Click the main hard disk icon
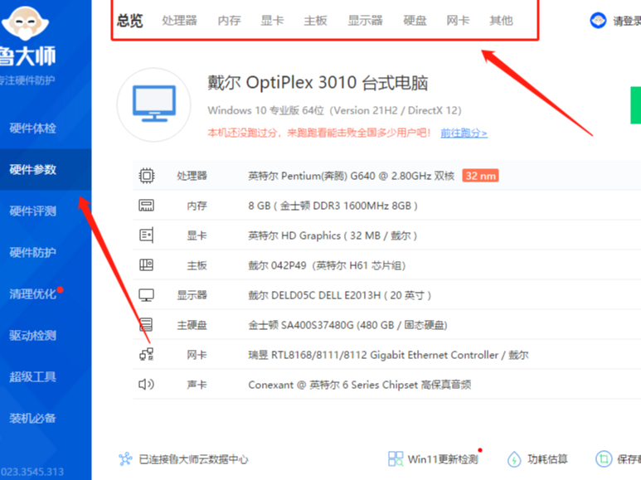 click(146, 325)
